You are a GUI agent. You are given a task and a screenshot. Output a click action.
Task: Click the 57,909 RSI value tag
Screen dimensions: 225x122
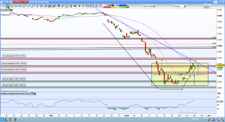(x=220, y=101)
